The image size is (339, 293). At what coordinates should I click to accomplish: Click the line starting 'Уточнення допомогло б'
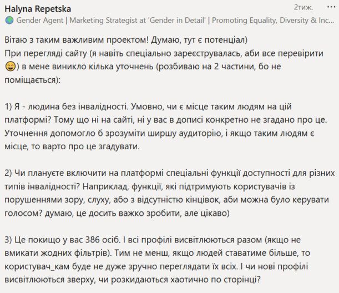coord(159,133)
